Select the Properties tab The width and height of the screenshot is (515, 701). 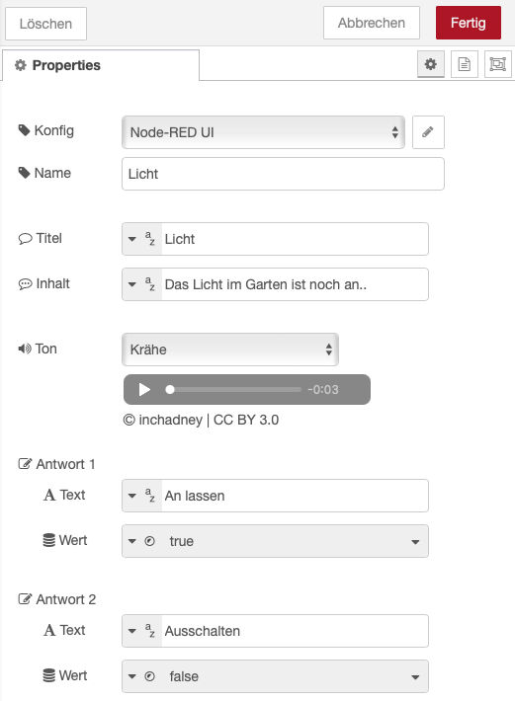coord(101,65)
